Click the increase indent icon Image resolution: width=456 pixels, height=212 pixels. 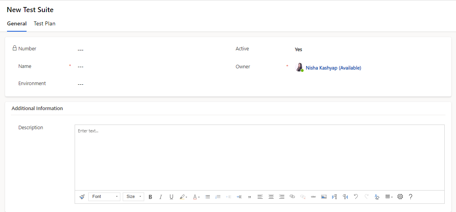[239, 197]
